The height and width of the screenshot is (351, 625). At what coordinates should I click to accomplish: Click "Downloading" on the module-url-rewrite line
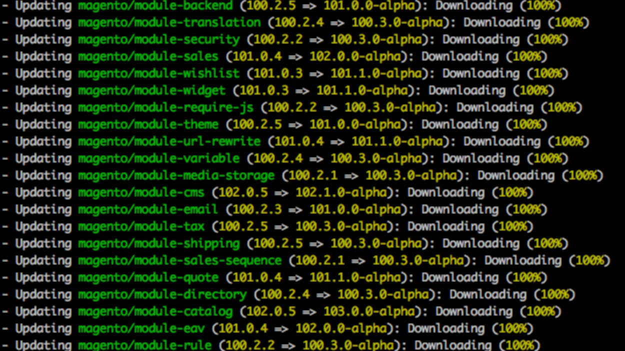[502, 142]
